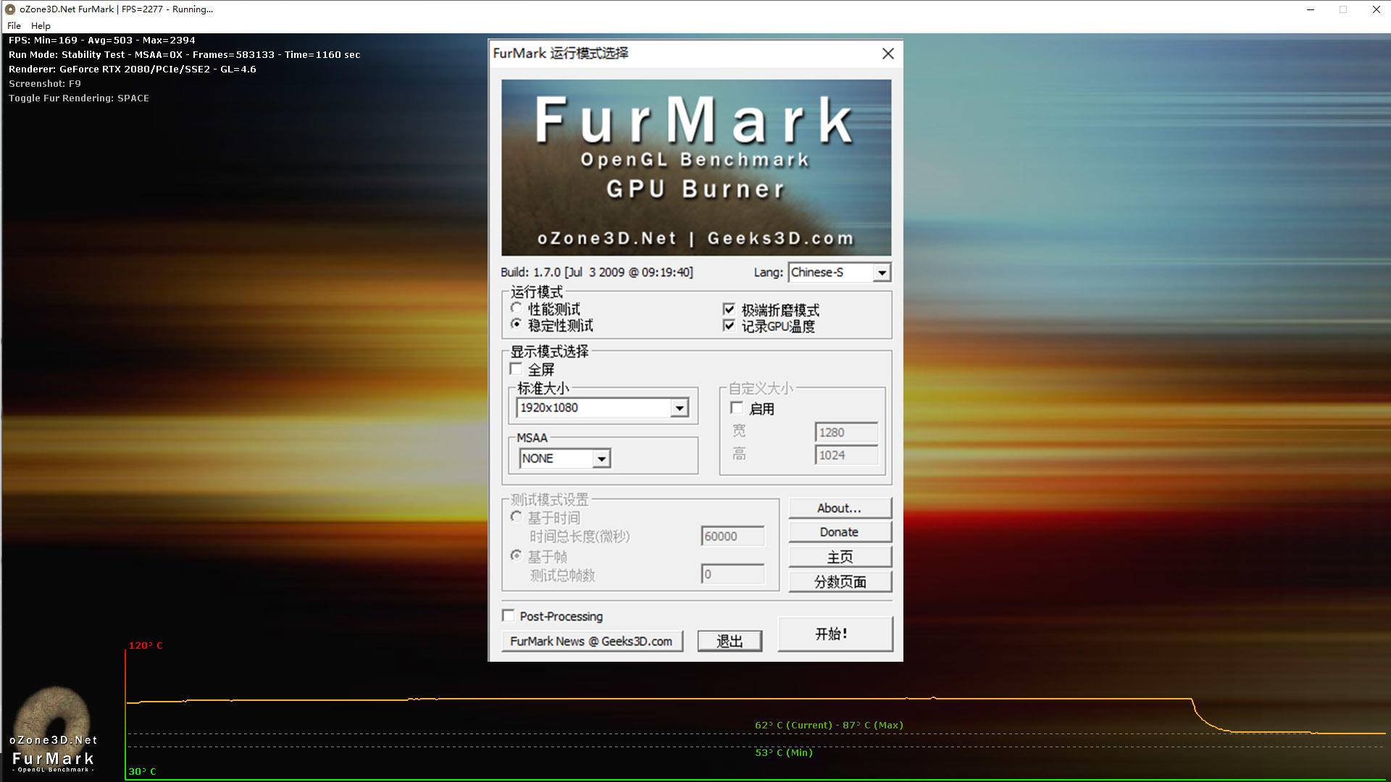Expand the Lang Chinese-S dropdown
This screenshot has height=782, width=1391.
coord(881,272)
